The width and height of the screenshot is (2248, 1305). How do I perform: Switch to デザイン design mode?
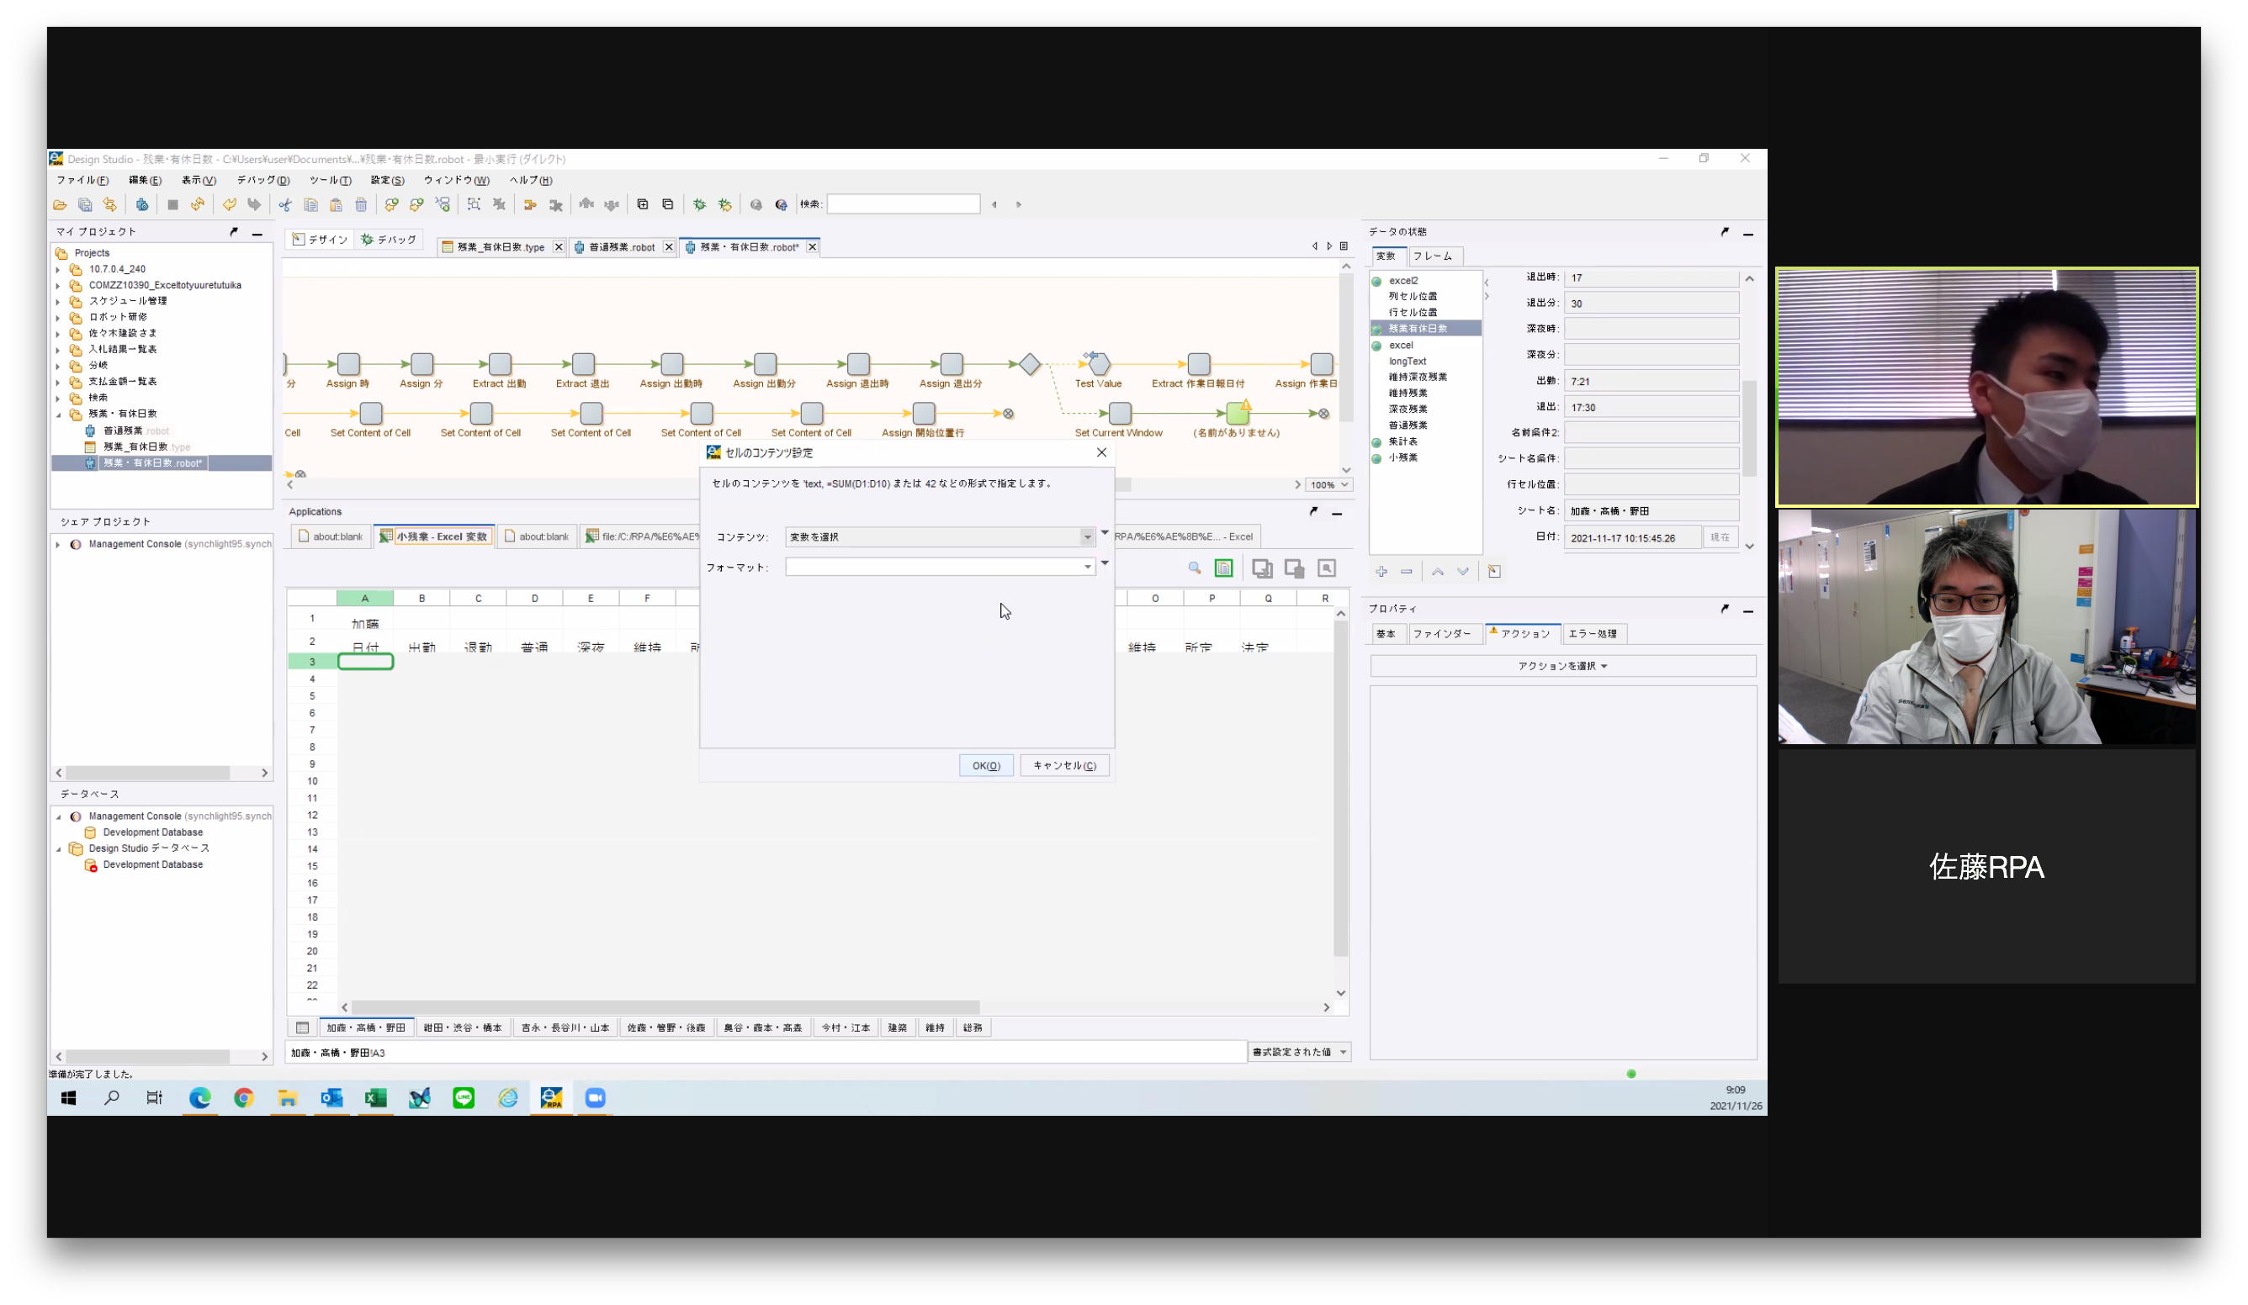click(x=321, y=240)
